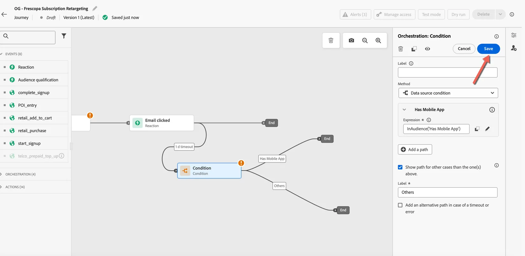Select the Email clicked node on canvas

pos(162,123)
